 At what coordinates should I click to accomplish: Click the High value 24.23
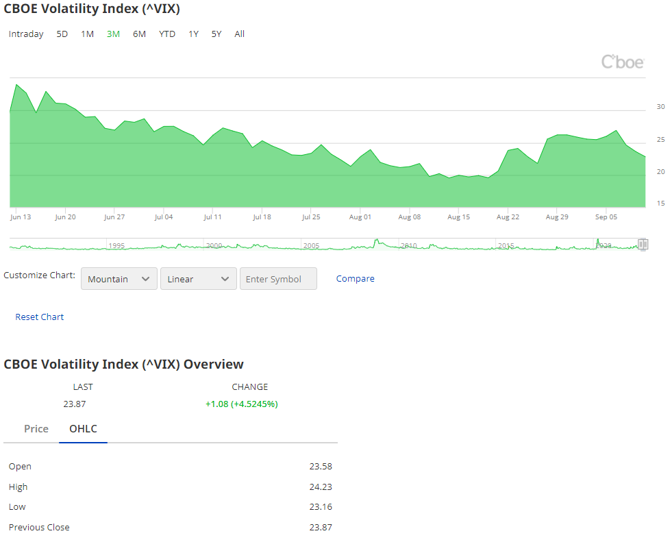click(x=321, y=487)
